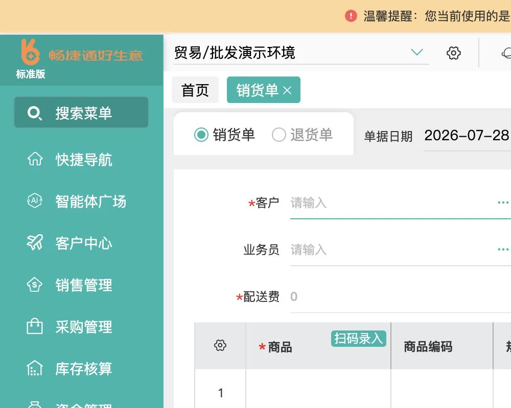Image resolution: width=511 pixels, height=408 pixels.
Task: Switch to the 首页 tab
Action: 195,90
